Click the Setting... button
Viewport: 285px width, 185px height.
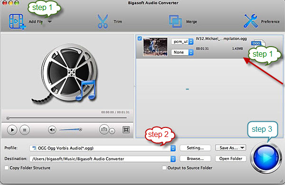195,148
